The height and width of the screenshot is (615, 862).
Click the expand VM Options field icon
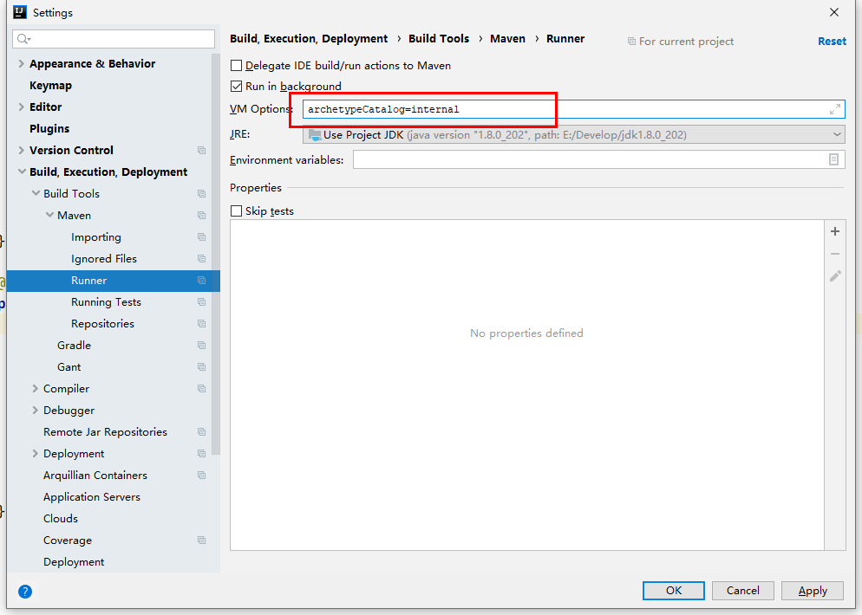coord(834,109)
